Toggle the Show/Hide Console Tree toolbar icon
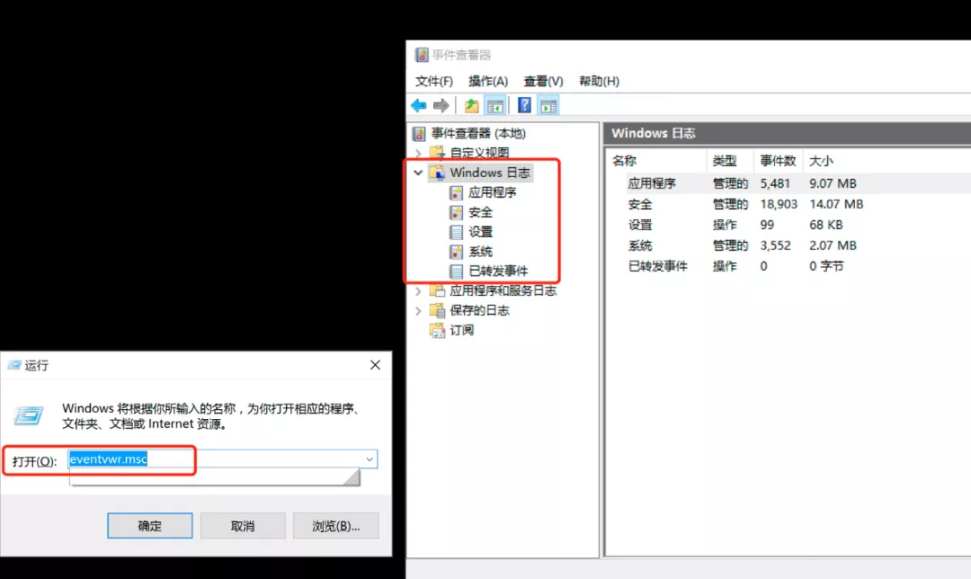The height and width of the screenshot is (579, 971). click(495, 105)
